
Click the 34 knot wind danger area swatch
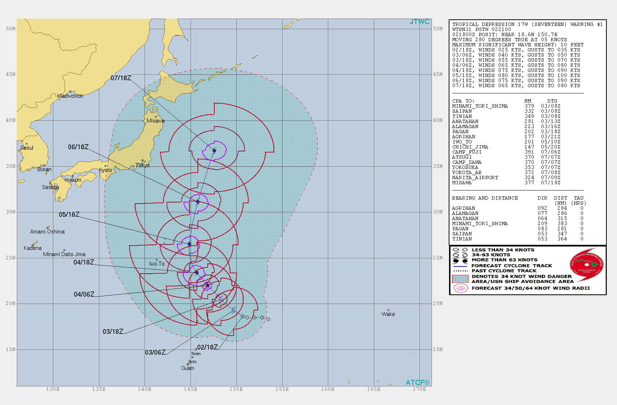pyautogui.click(x=460, y=279)
